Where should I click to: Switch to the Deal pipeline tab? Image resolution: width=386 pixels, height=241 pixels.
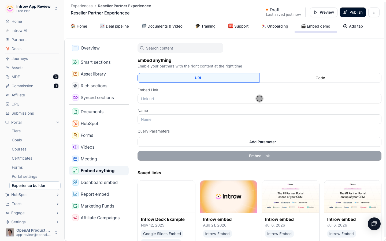[114, 26]
